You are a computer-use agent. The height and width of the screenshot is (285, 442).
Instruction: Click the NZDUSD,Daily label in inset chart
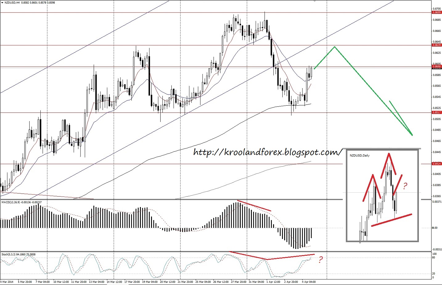(359, 155)
